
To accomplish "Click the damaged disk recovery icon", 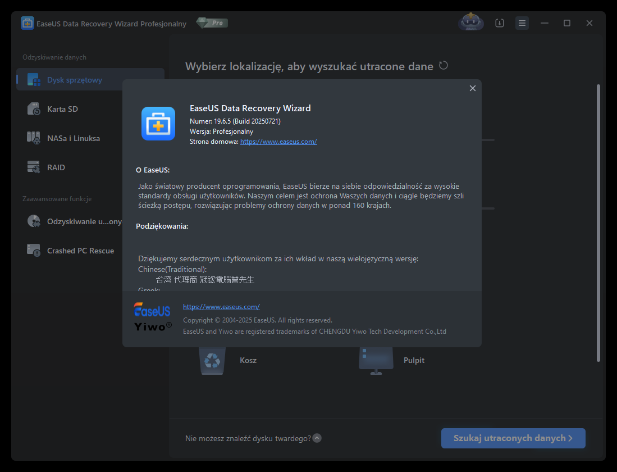I will coord(34,221).
